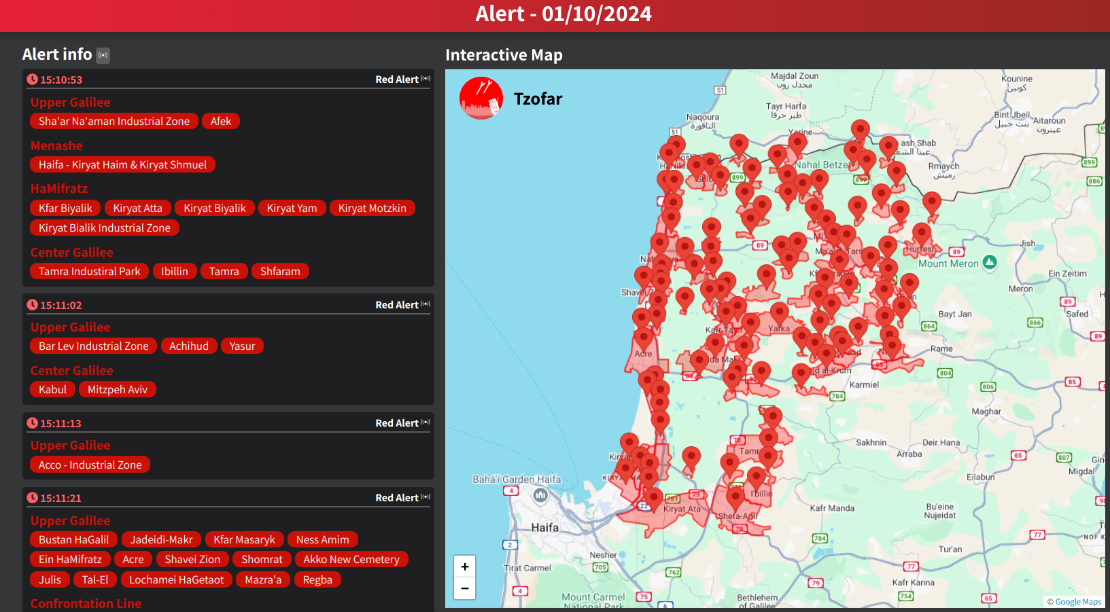
Task: Select the Kiryat Atta tag
Action: (138, 208)
